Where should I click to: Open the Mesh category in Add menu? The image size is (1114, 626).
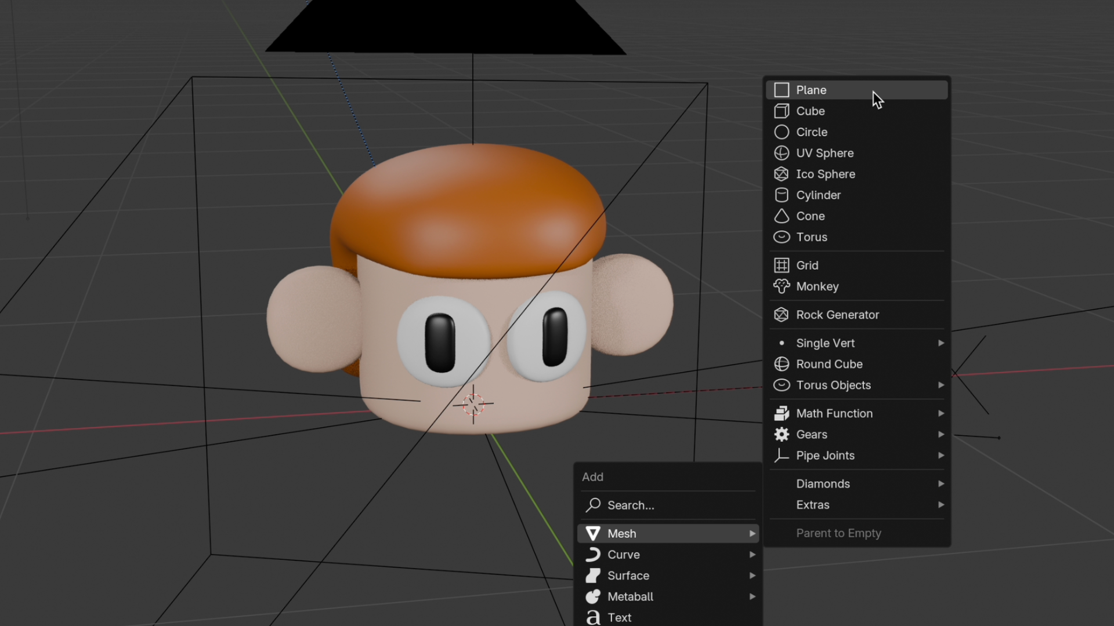[668, 533]
